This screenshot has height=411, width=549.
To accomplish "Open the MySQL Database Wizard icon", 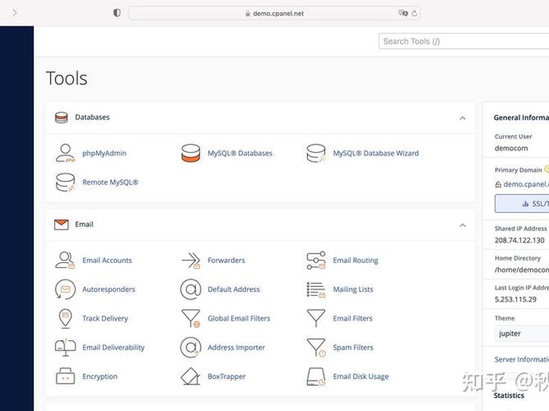I will (316, 153).
